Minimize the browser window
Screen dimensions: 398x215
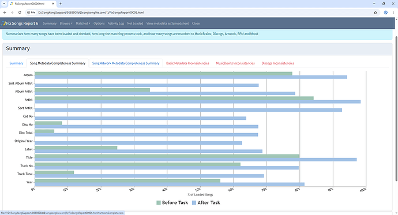[374, 3]
